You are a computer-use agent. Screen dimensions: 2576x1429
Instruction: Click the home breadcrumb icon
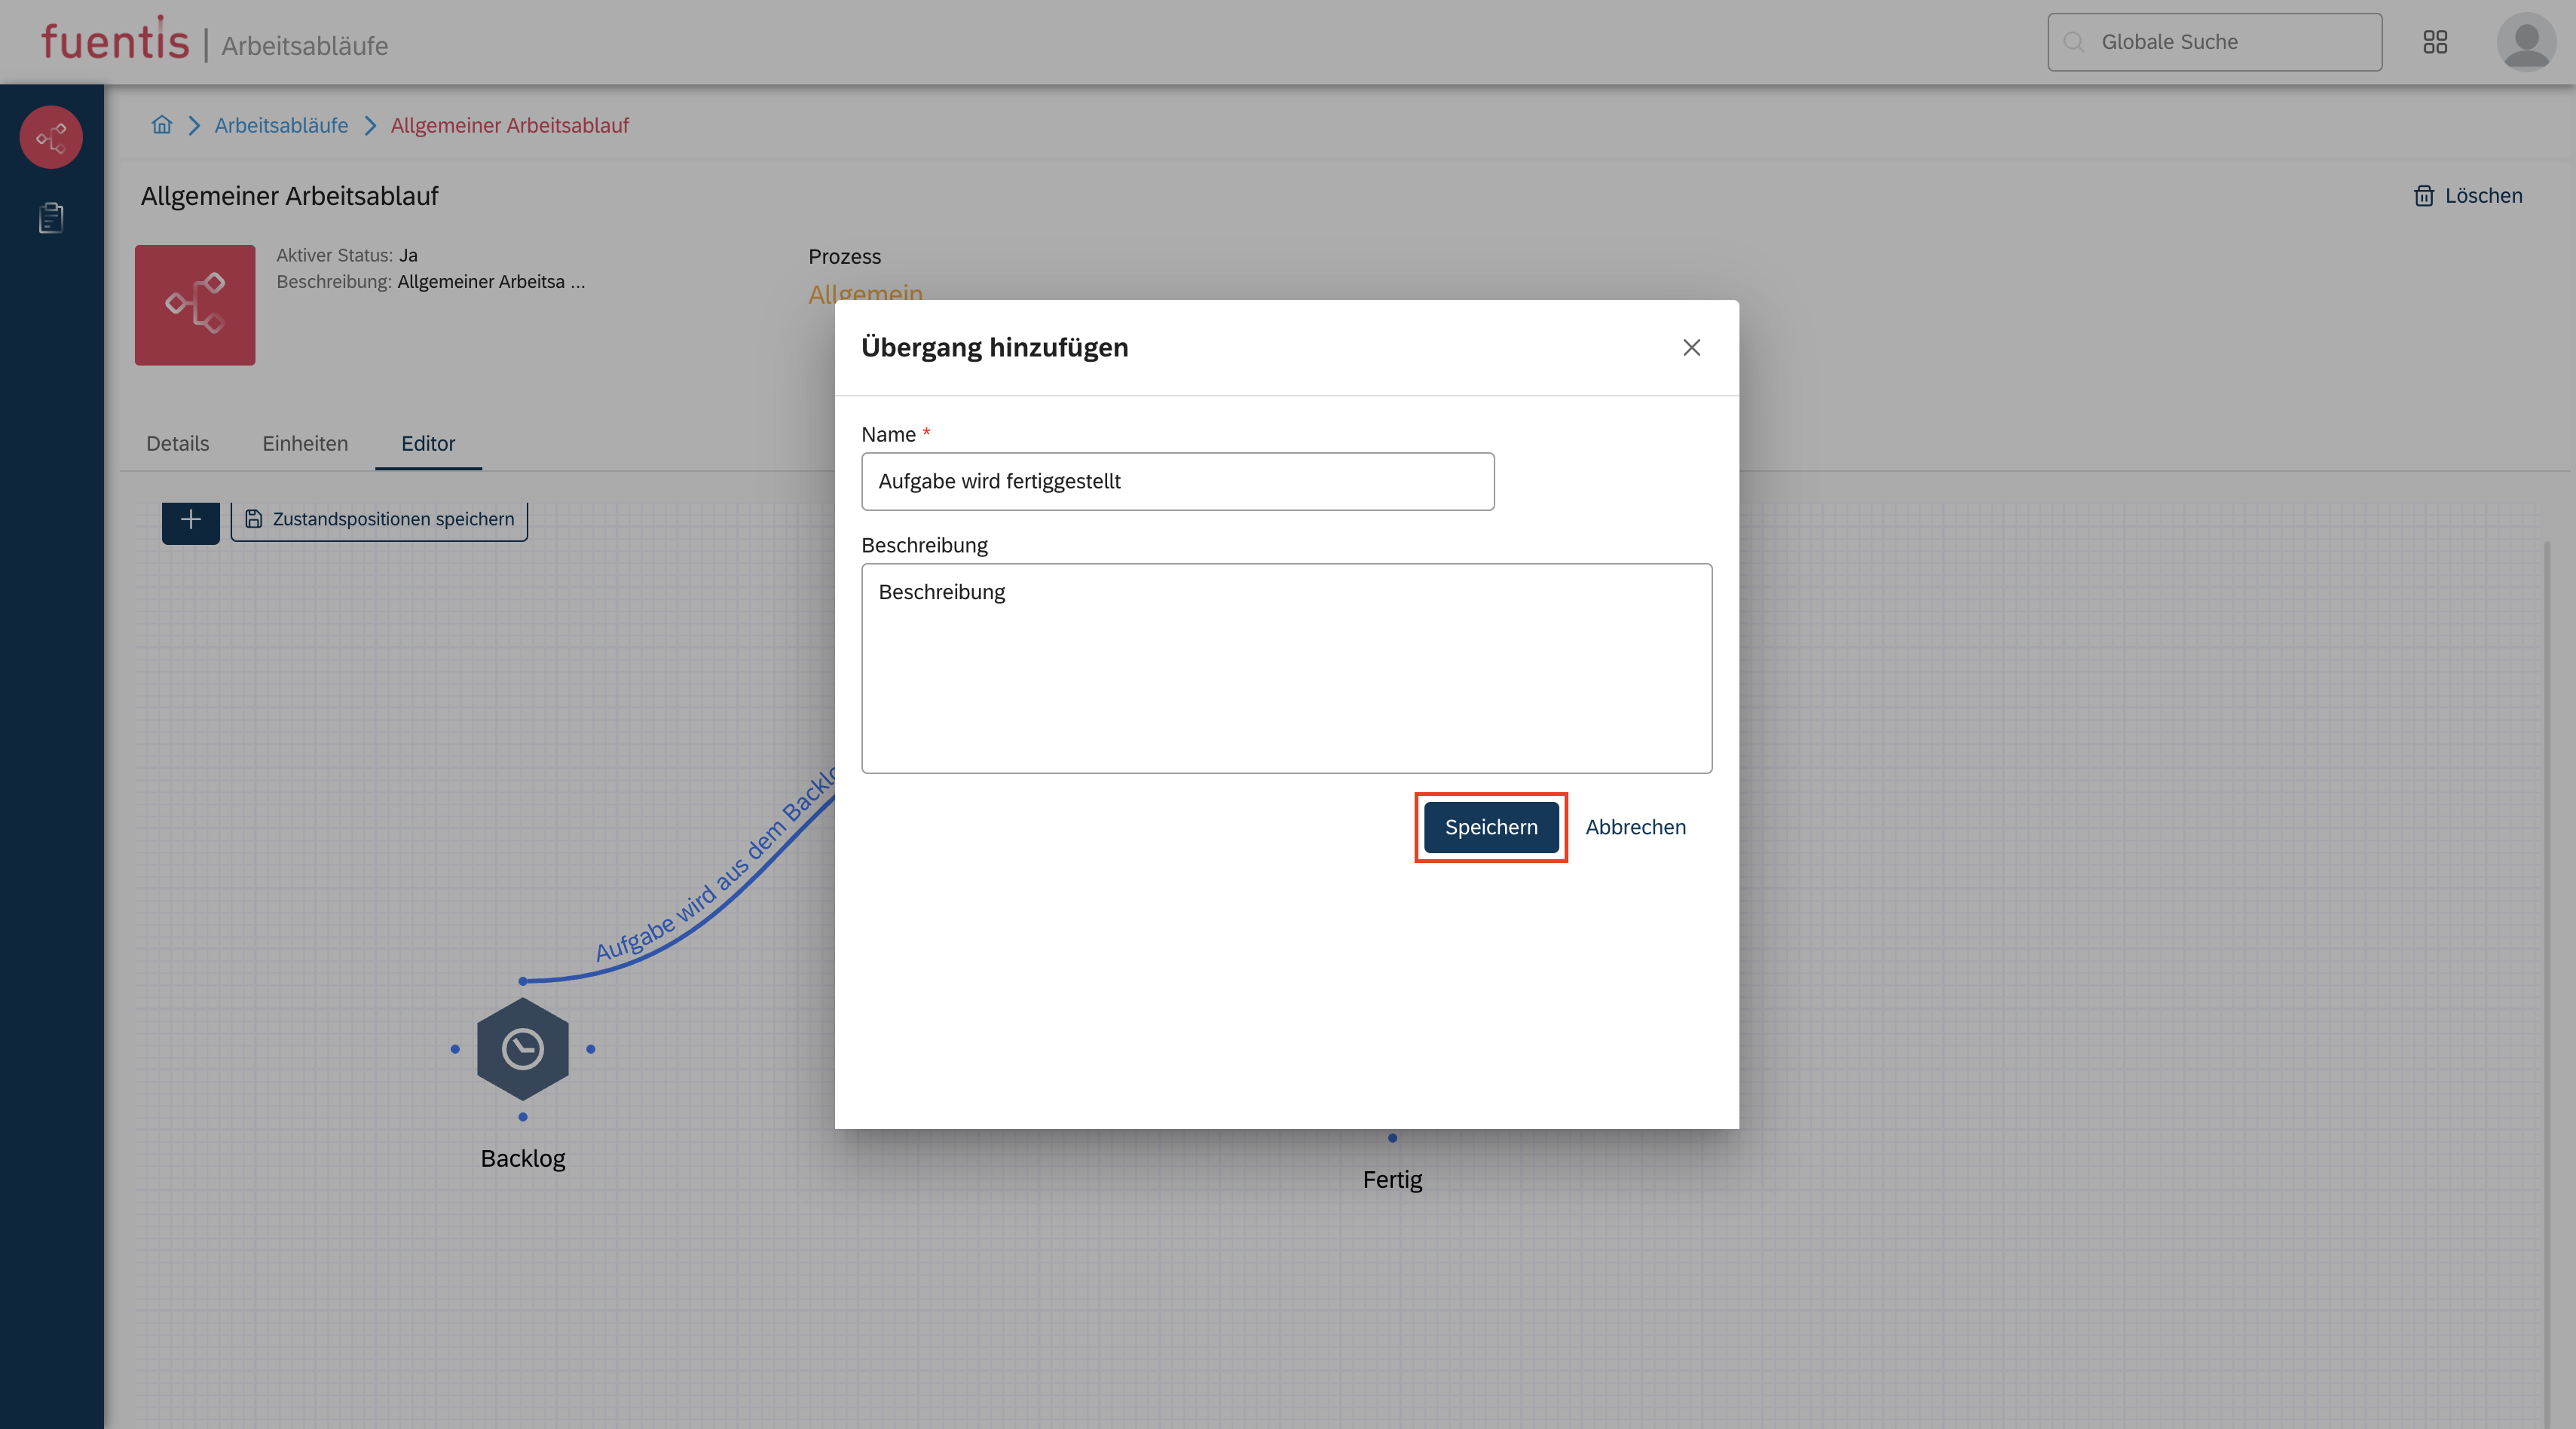(161, 125)
